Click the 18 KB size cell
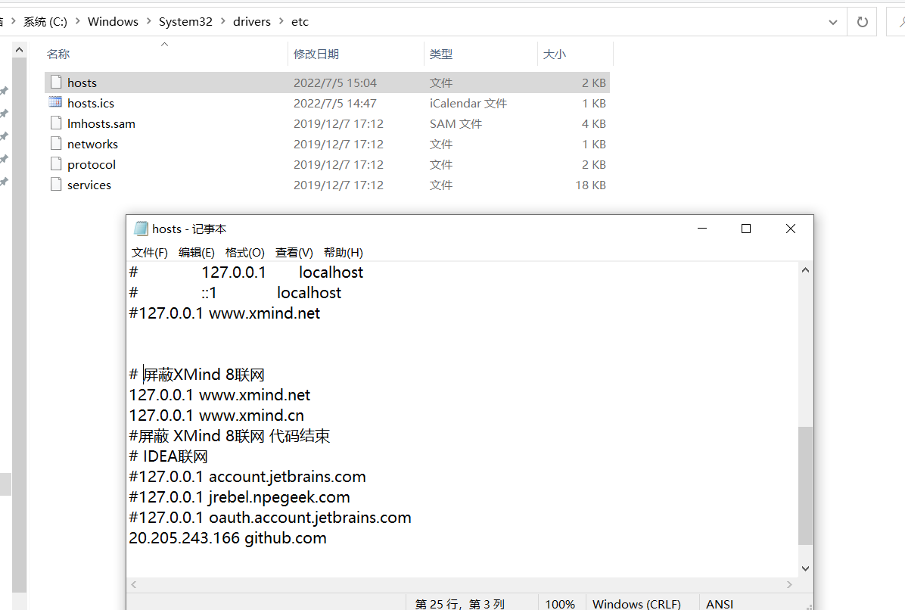The image size is (905, 610). pyautogui.click(x=590, y=185)
